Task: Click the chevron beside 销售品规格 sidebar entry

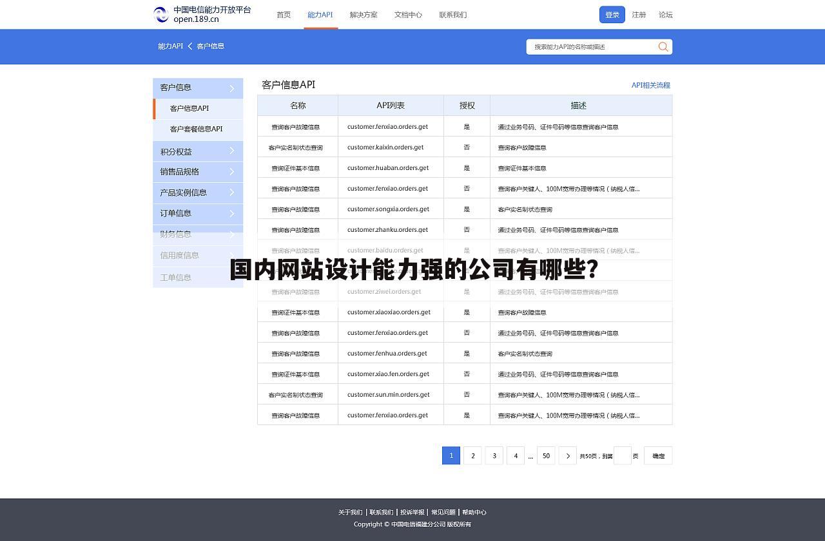Action: (233, 172)
